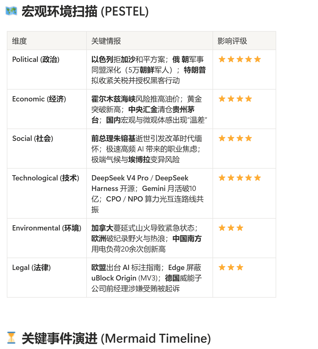Image resolution: width=318 pixels, height=349 pixels.
Task: Click the five-star rating in Technological row
Action: click(x=240, y=178)
